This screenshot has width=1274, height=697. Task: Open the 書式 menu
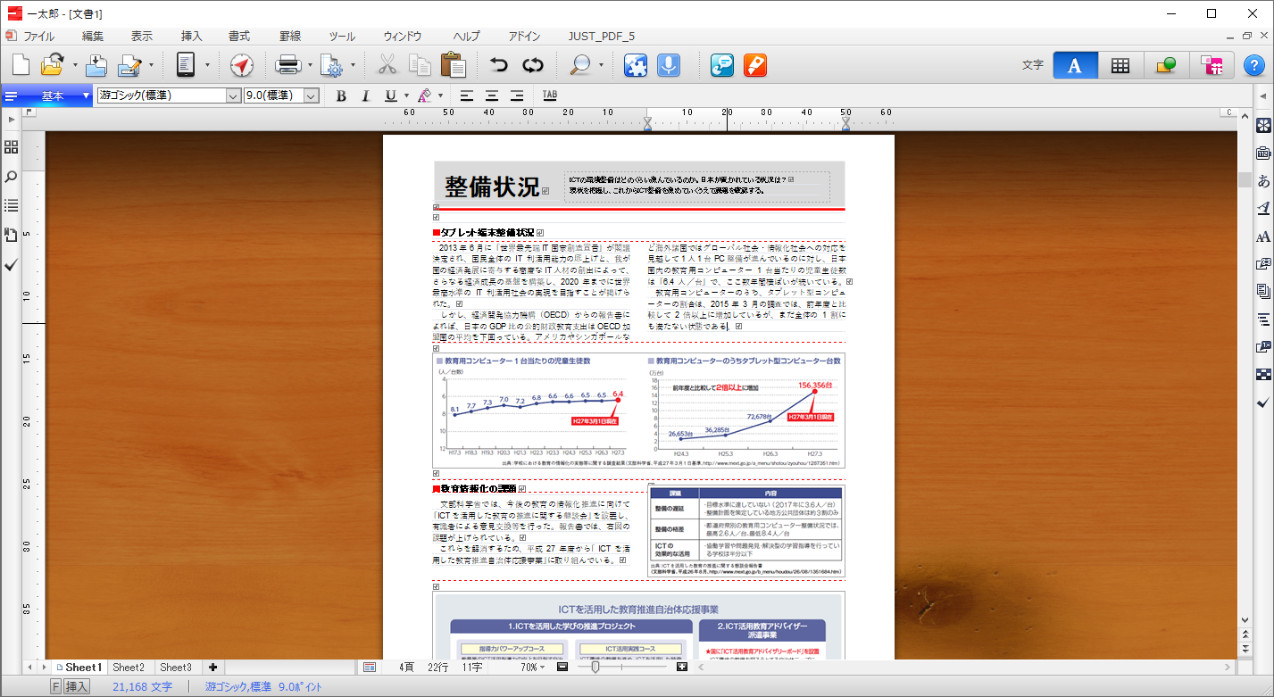pos(238,37)
